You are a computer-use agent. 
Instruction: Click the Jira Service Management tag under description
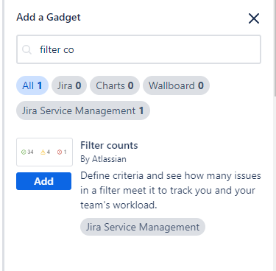[x=143, y=227]
